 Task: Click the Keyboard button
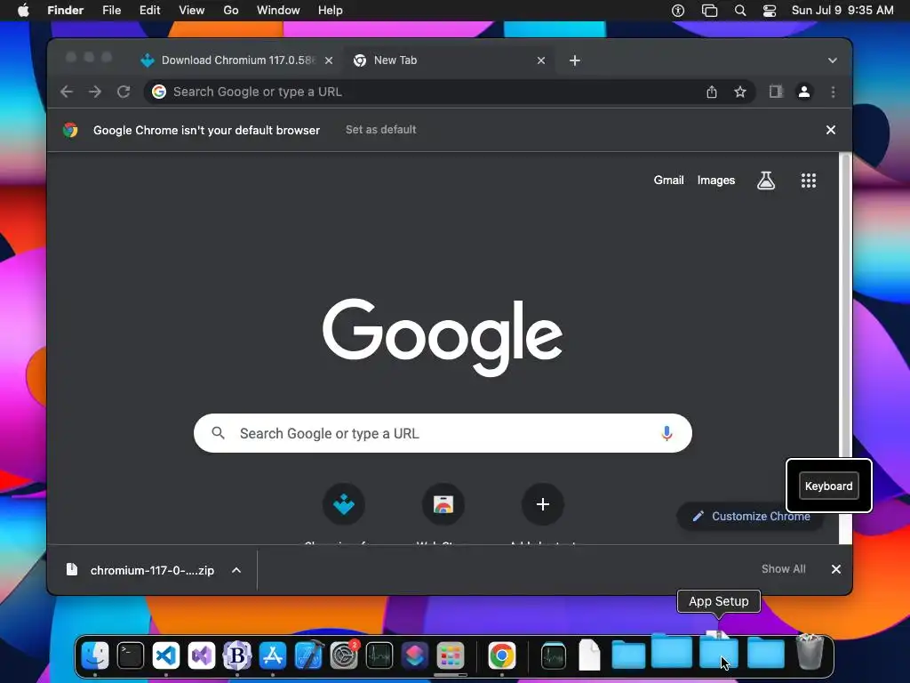[x=829, y=486]
